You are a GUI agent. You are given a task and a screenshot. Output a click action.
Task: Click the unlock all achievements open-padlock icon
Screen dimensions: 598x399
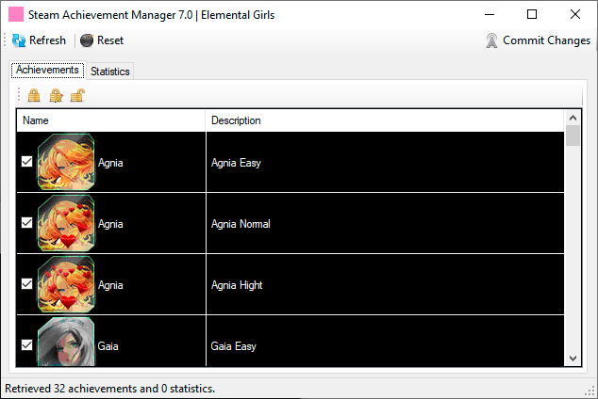77,95
